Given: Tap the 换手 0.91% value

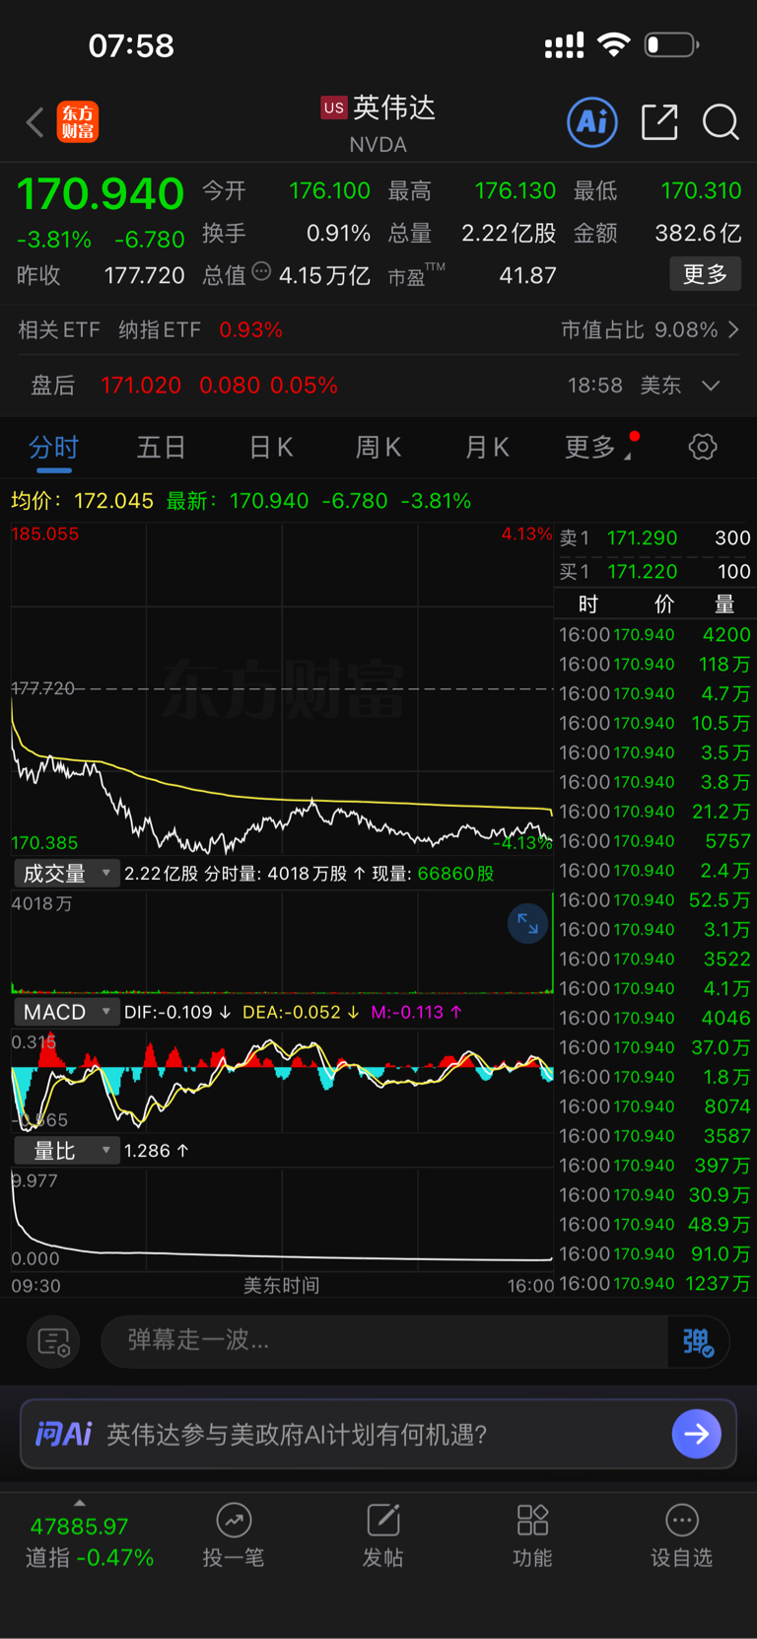Looking at the screenshot, I should 338,233.
